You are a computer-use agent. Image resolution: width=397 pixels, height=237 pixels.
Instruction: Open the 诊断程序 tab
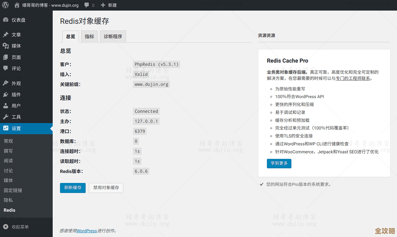click(112, 36)
